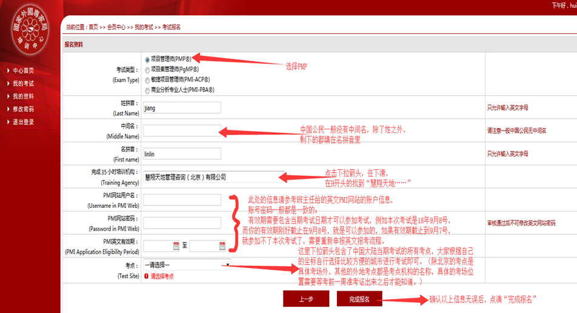577x313 pixels.
Task: Open 我的资料 in the left menu
Action: pos(23,96)
